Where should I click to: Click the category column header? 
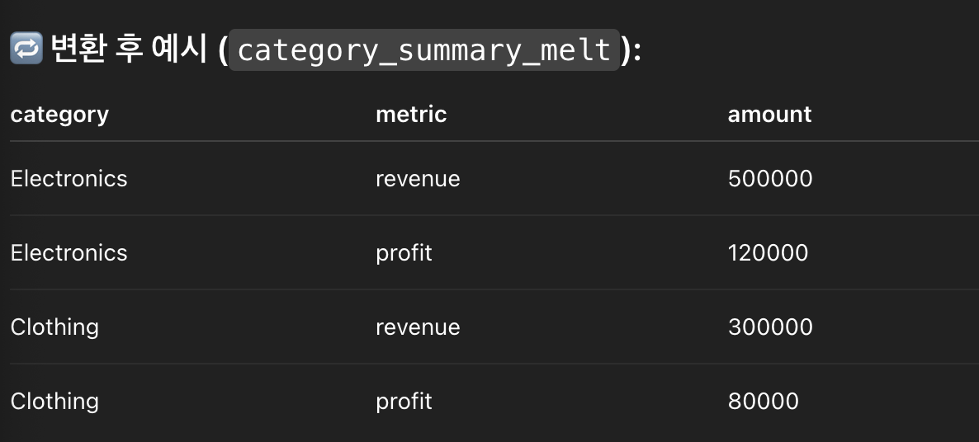click(60, 115)
